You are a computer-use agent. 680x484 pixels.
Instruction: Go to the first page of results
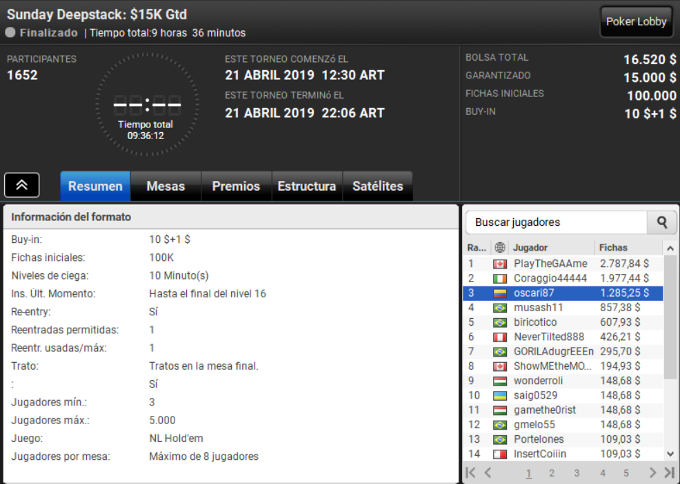(470, 473)
